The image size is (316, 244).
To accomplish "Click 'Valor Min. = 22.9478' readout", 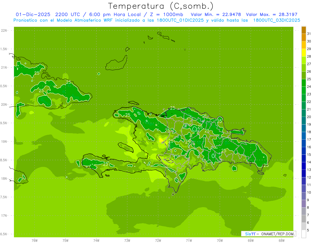I will point(216,14).
